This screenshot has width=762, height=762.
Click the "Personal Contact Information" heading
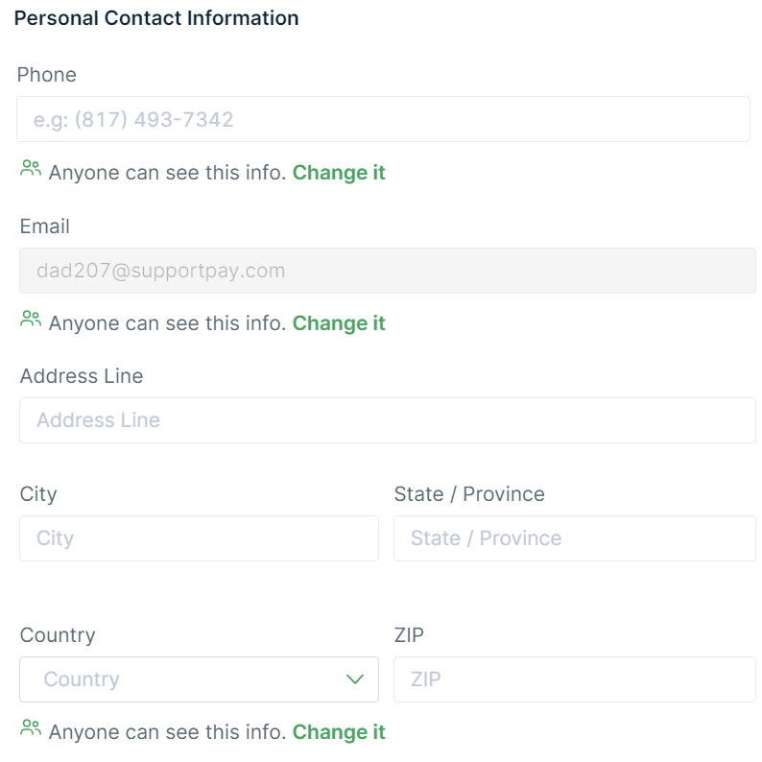click(x=156, y=18)
